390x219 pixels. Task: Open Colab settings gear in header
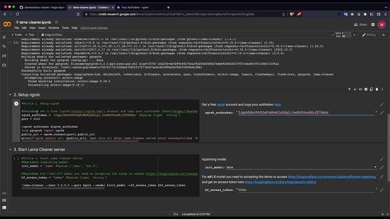tap(372, 24)
